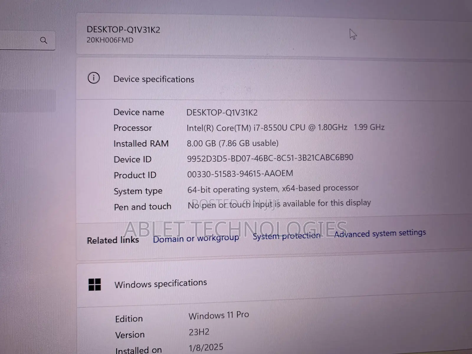
Task: Expand the Device specifications header
Action: (x=274, y=79)
